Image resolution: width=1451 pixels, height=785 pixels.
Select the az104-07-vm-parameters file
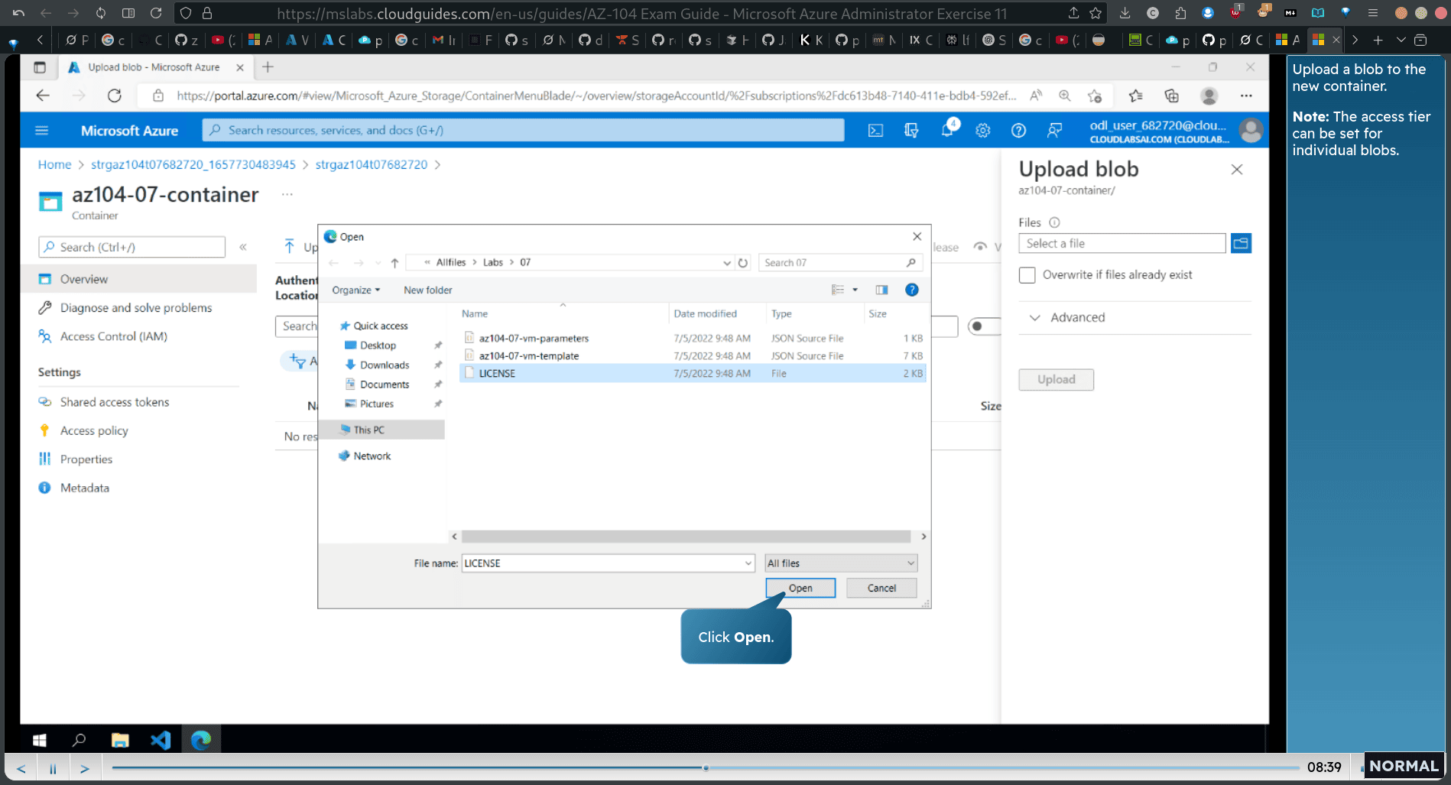pyautogui.click(x=692, y=339)
